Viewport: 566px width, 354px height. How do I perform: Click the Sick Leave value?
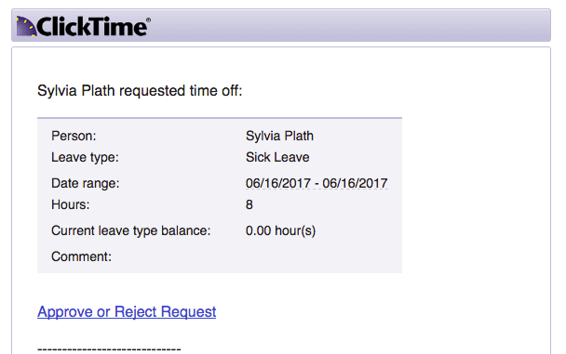pyautogui.click(x=277, y=157)
